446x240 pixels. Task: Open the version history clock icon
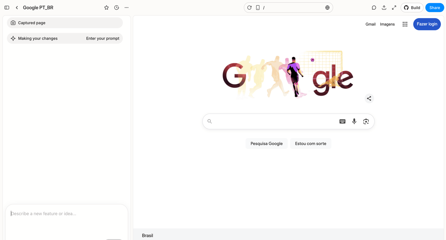[117, 8]
